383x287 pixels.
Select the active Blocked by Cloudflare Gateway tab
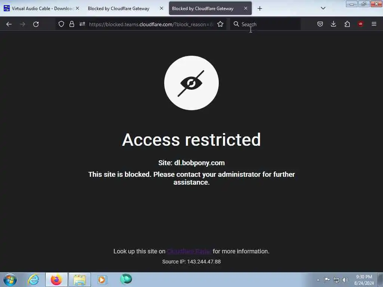tap(210, 9)
